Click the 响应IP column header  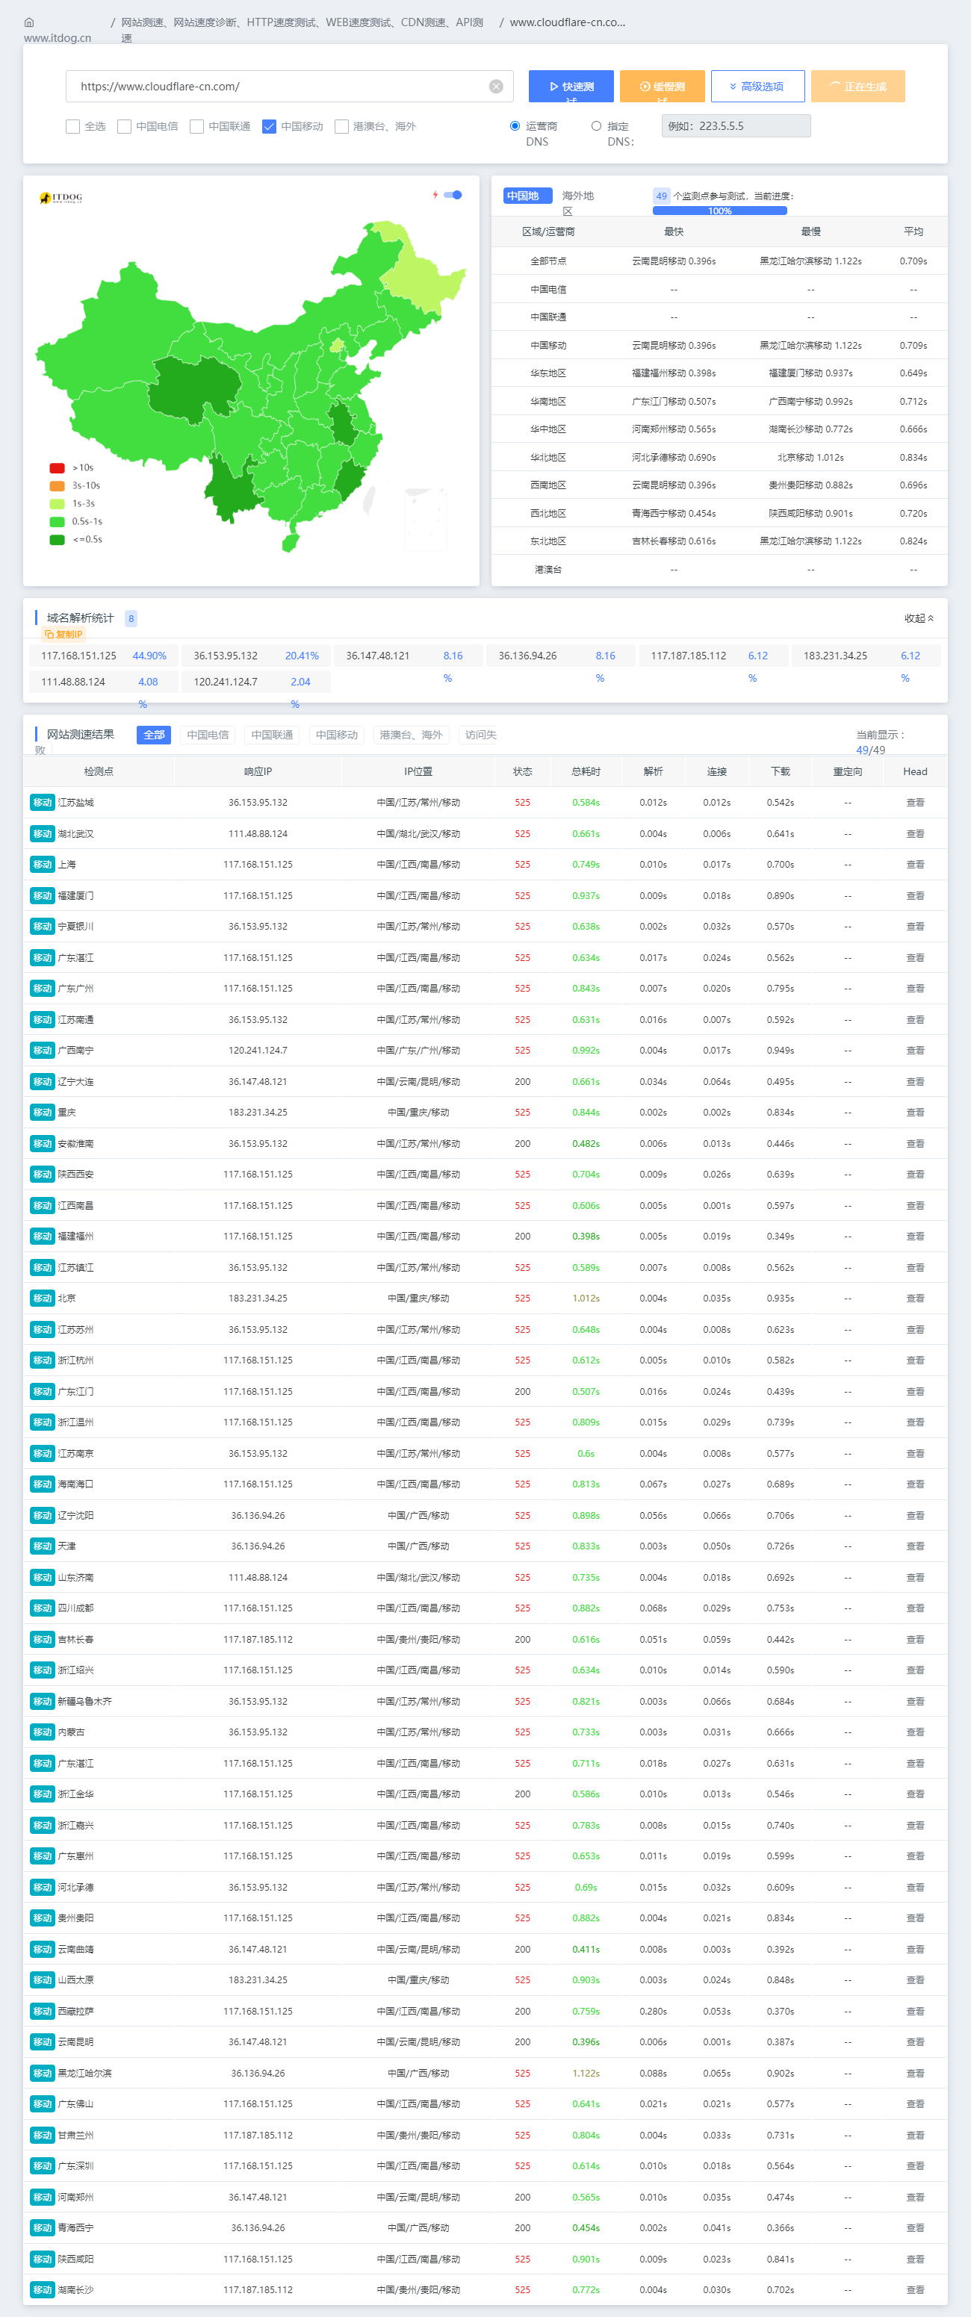(258, 772)
